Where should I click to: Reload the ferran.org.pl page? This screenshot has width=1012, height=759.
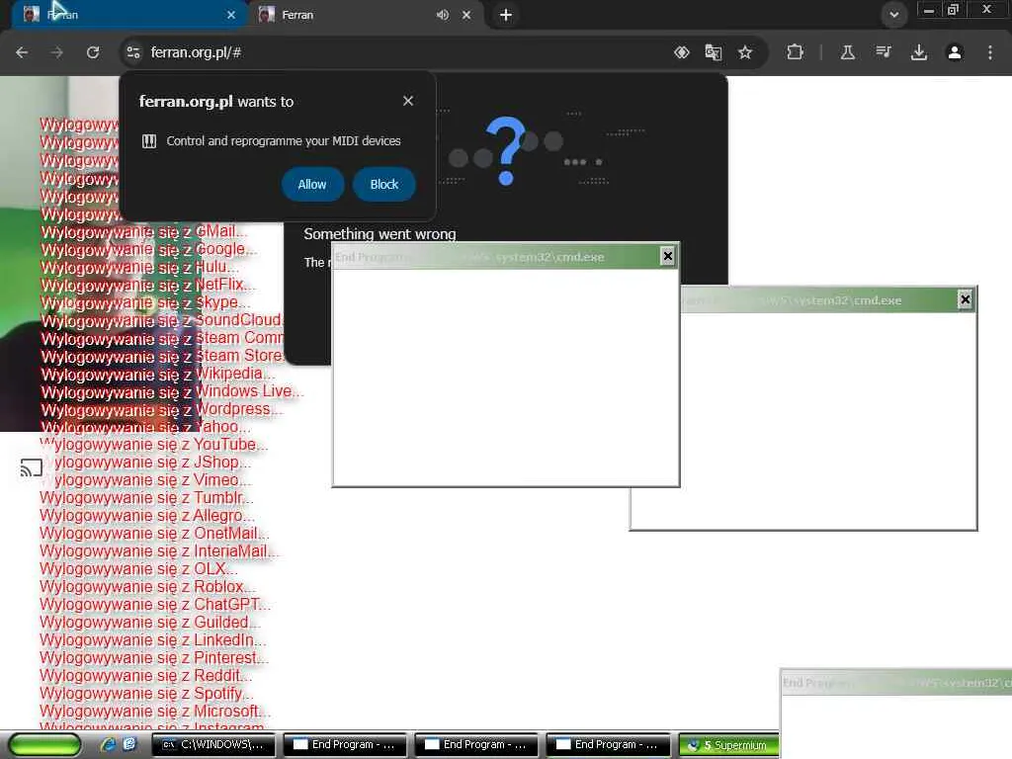click(93, 52)
